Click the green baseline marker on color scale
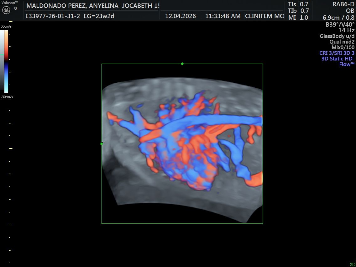This screenshot has height=267, width=356. pos(2,55)
